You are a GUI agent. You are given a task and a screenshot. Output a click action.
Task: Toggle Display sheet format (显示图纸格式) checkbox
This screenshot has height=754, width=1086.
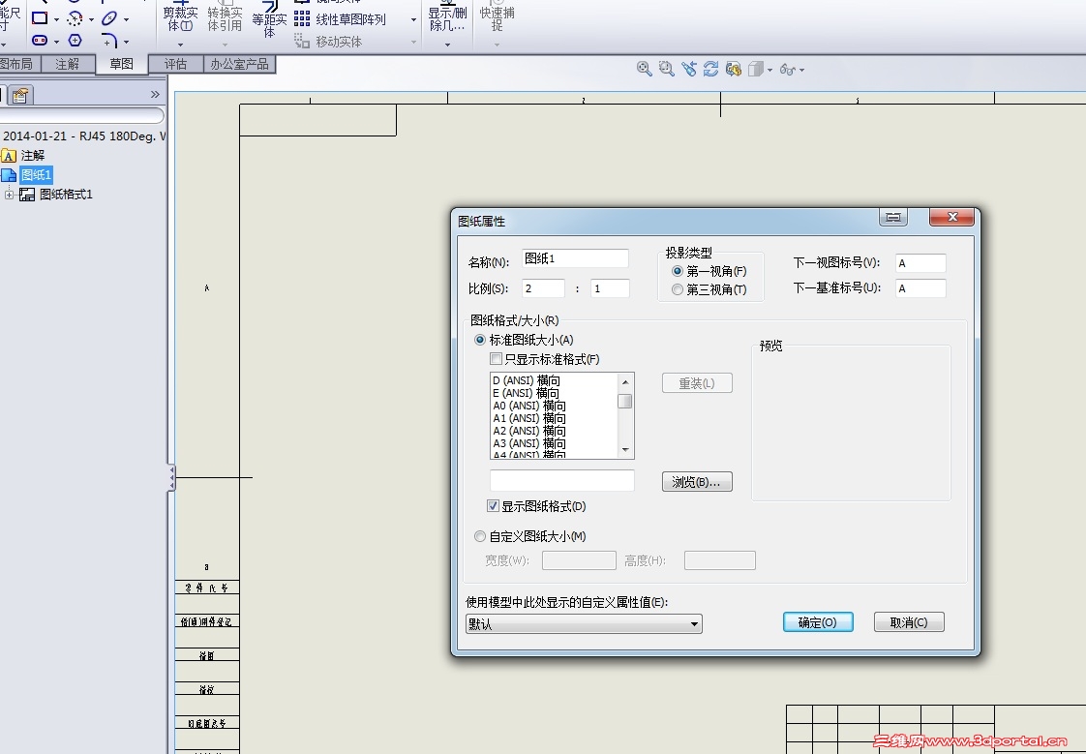(x=493, y=506)
